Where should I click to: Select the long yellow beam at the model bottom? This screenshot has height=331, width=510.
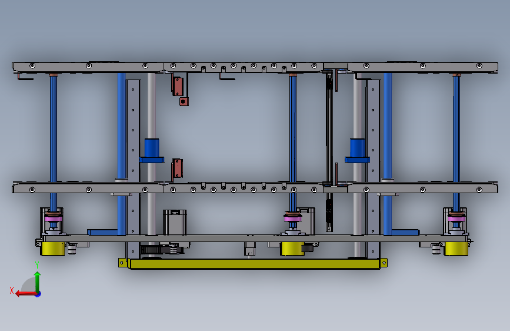[254, 263]
